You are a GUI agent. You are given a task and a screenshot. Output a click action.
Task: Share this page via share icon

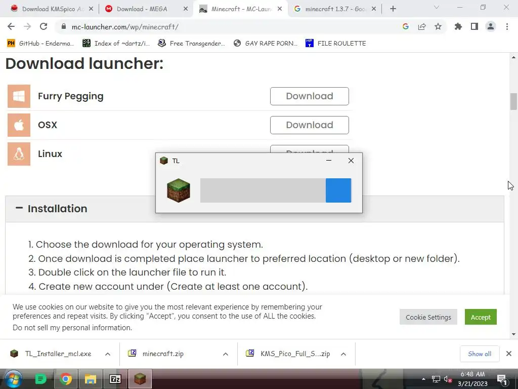[x=422, y=27]
